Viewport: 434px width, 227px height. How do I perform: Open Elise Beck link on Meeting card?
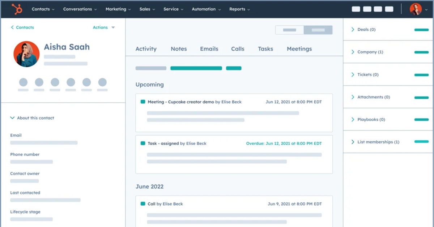pos(231,102)
